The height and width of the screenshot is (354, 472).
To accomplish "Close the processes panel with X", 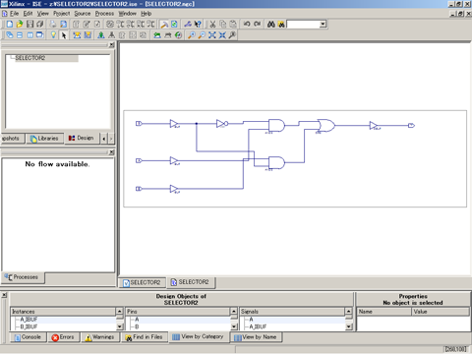I will pyautogui.click(x=111, y=152).
